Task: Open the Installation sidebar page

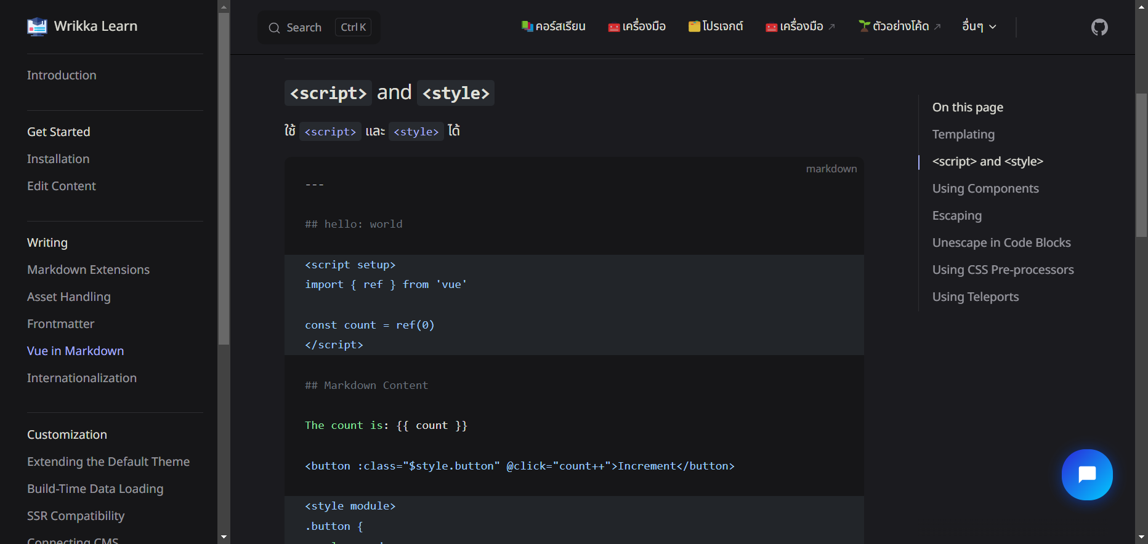Action: coord(58,159)
